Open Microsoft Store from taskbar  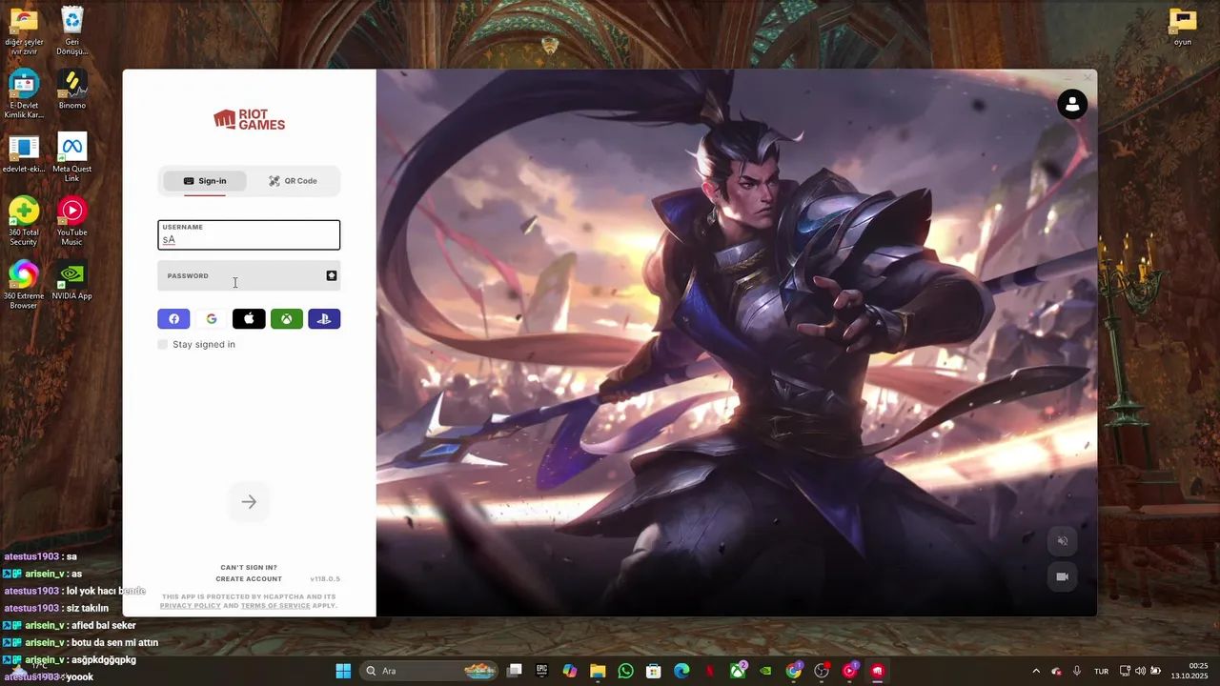pyautogui.click(x=654, y=671)
